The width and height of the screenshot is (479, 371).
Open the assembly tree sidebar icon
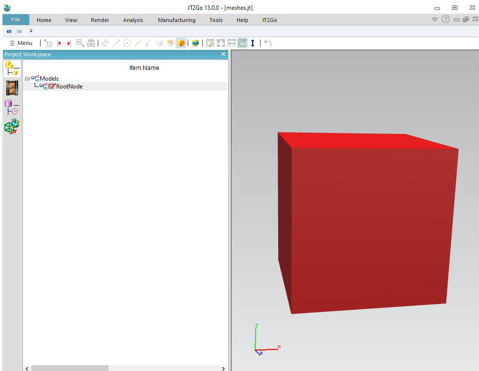pos(12,68)
